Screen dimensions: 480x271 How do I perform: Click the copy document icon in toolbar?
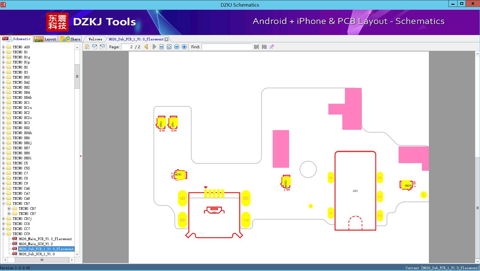(x=87, y=47)
